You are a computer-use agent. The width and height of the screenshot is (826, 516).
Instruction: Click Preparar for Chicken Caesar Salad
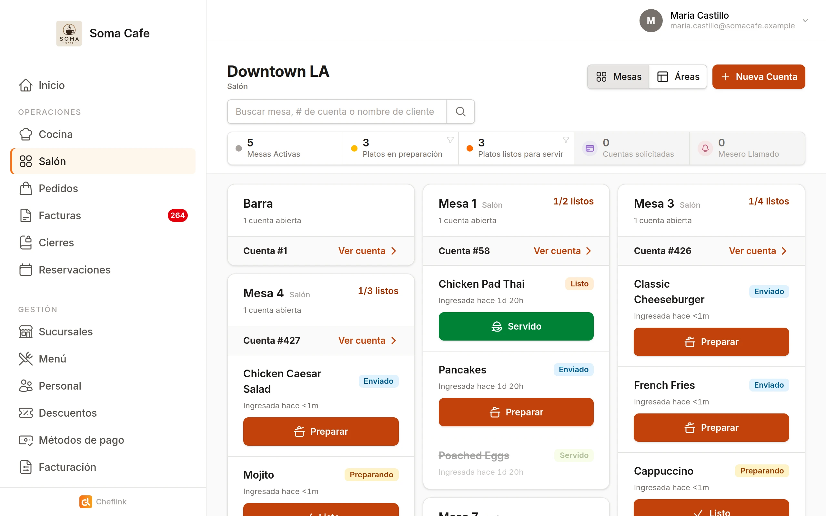click(321, 432)
